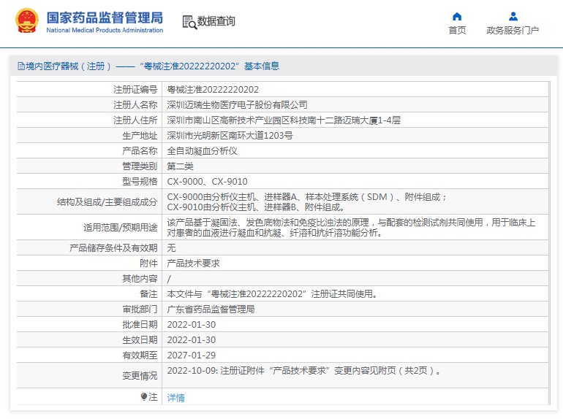Click the National Medical Products Administration emblem logo

(26, 22)
